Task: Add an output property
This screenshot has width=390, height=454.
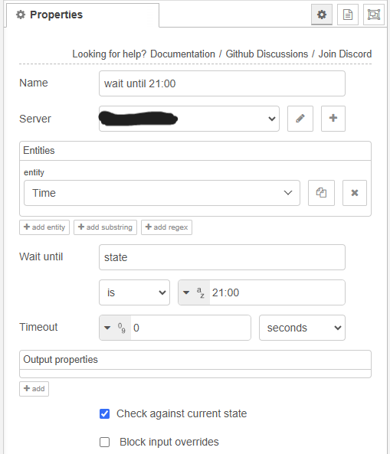Action: point(34,389)
